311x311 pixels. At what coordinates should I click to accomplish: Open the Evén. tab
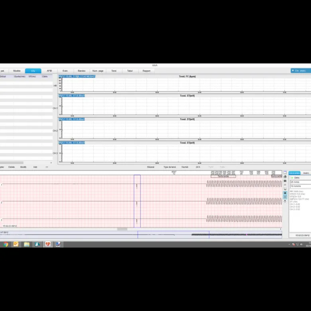(x=65, y=71)
